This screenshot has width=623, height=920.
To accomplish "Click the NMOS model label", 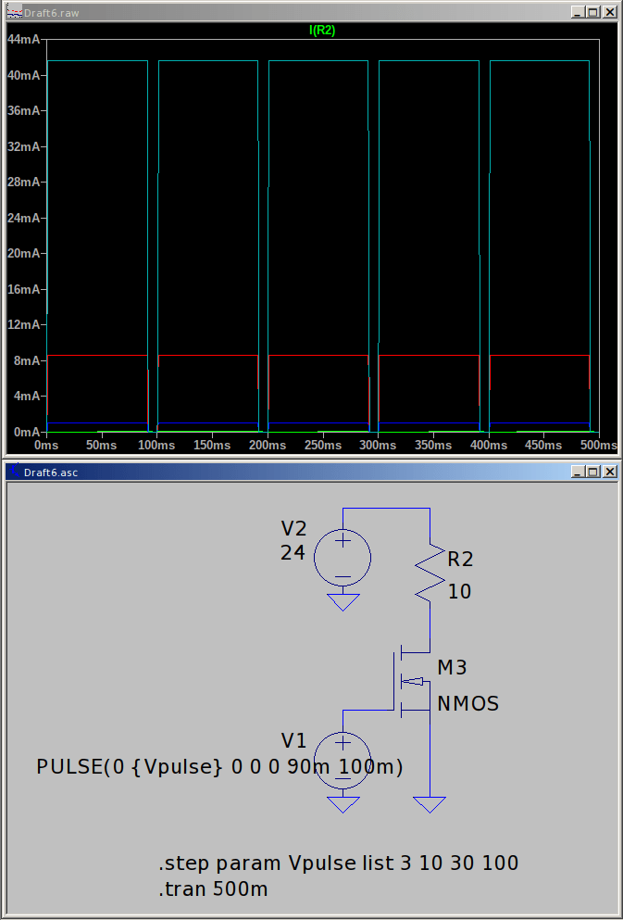I will coord(468,703).
